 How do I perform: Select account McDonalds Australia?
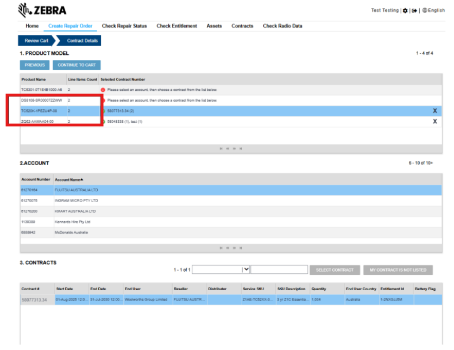tap(231, 233)
